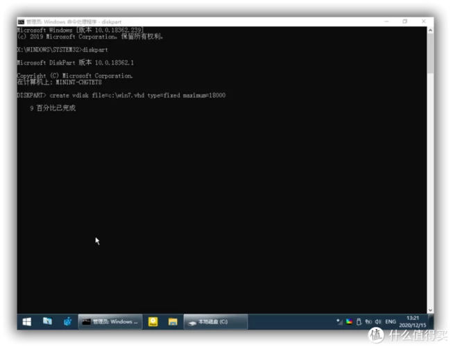Click the command window icon in title bar

pyautogui.click(x=21, y=22)
